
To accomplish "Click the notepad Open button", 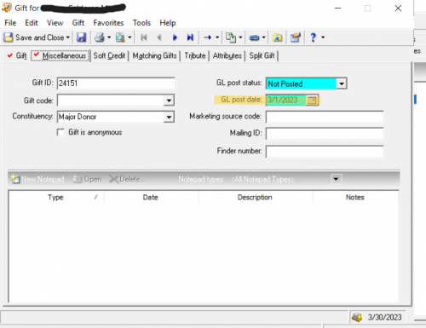I will coord(87,179).
